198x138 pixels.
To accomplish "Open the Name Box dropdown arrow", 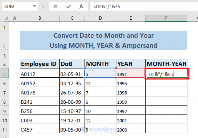I will [x=34, y=6].
